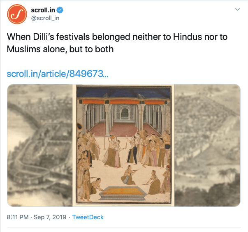248x232 pixels.
Task: Click the scroll.in orange profile avatar
Action: coord(16,14)
